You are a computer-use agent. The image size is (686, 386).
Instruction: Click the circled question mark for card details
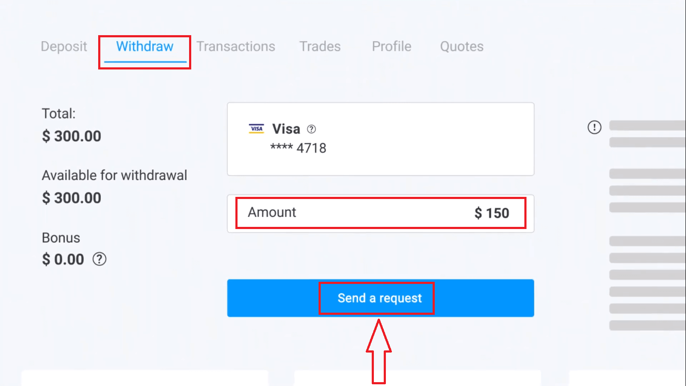(x=312, y=129)
